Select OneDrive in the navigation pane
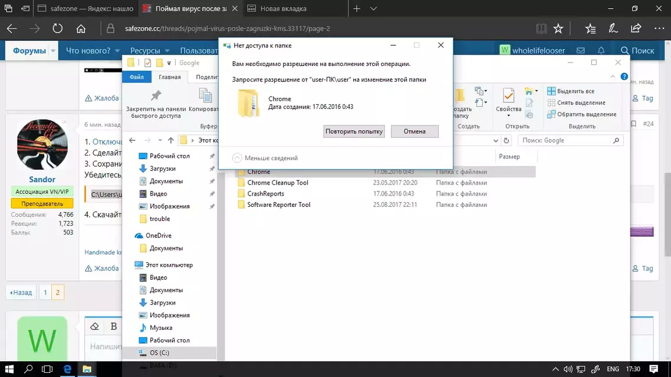 coord(159,236)
